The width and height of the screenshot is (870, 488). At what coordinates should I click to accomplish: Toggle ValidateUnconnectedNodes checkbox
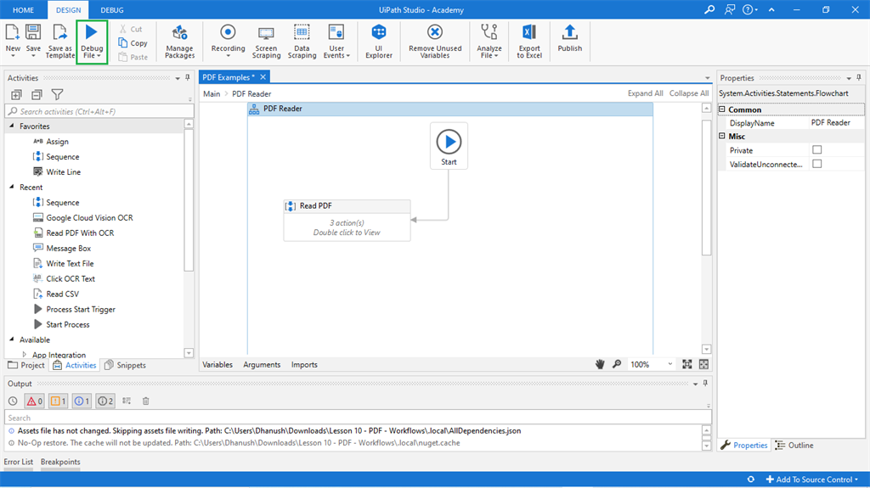point(816,164)
